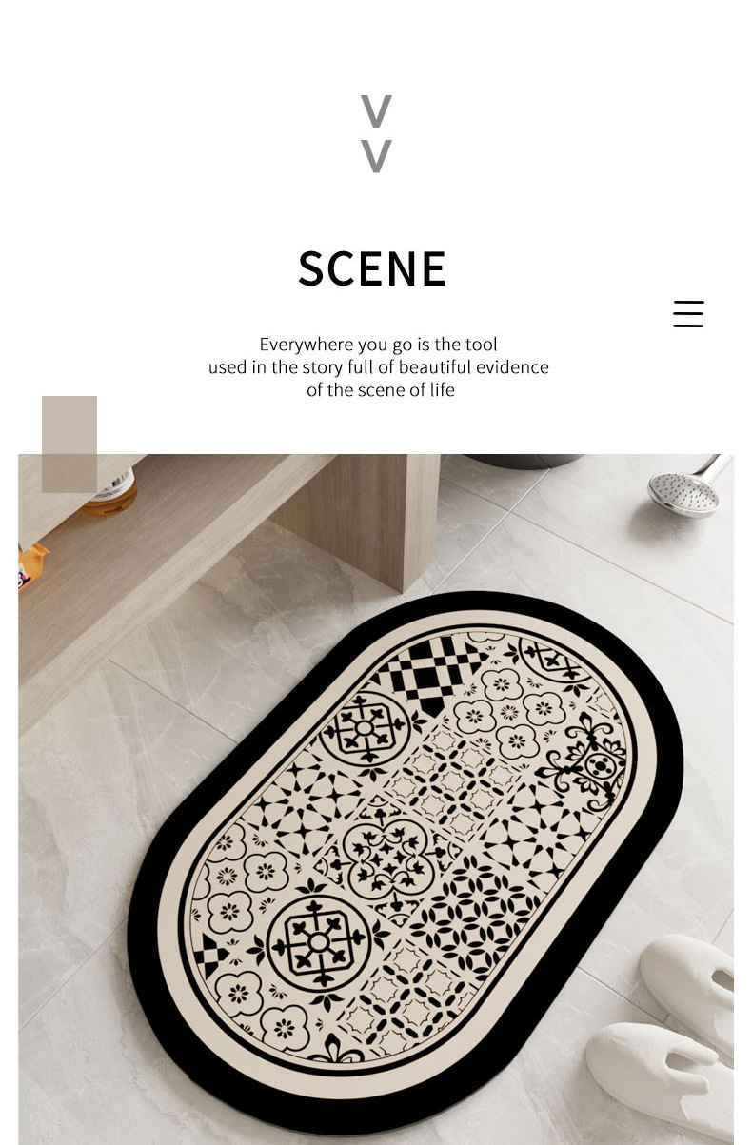The image size is (752, 1145).
Task: Open the hamburger menu icon
Action: 688,314
